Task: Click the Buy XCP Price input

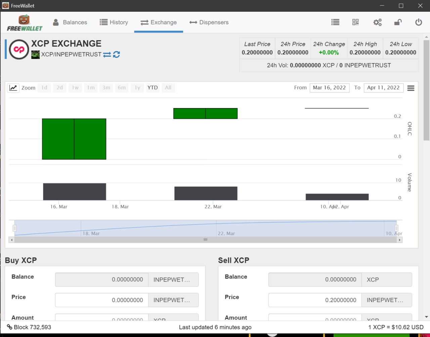Action: [x=102, y=300]
